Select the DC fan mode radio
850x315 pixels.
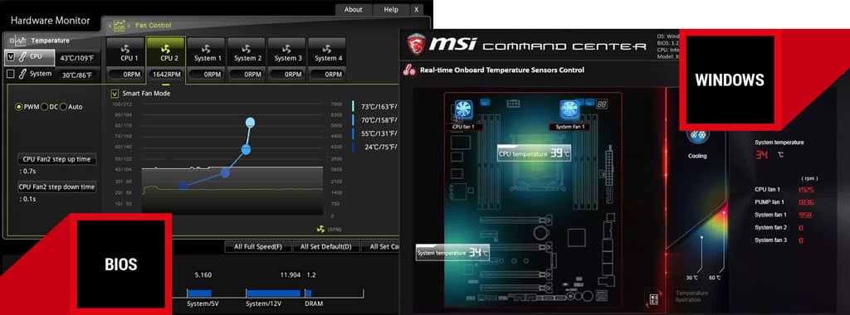click(45, 107)
